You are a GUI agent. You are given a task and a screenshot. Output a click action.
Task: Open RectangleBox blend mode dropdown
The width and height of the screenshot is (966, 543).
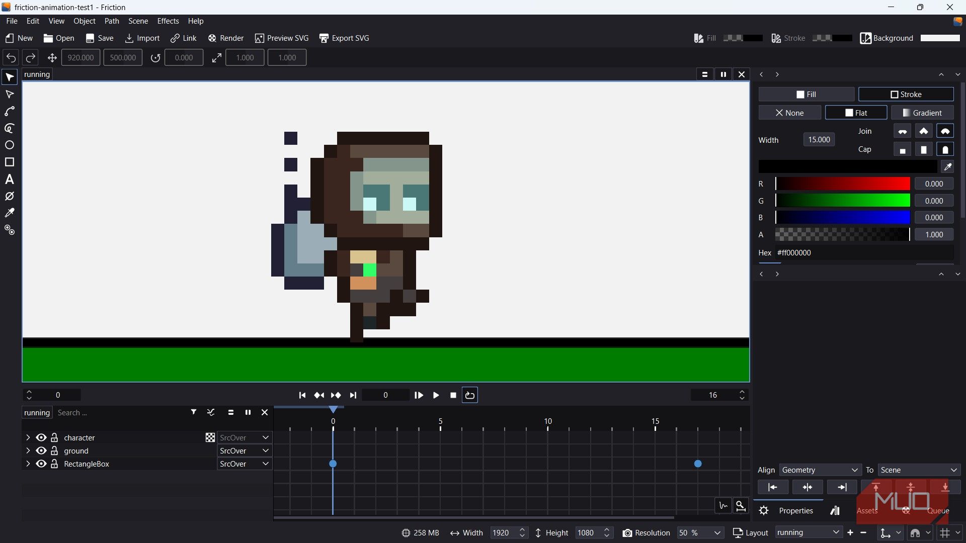pyautogui.click(x=245, y=464)
